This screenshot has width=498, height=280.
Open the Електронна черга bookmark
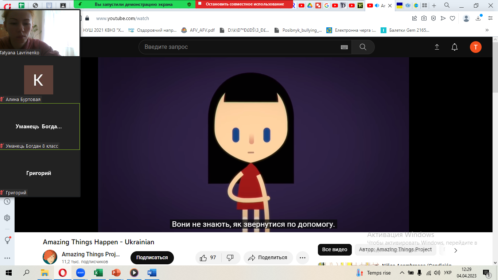[x=351, y=30]
